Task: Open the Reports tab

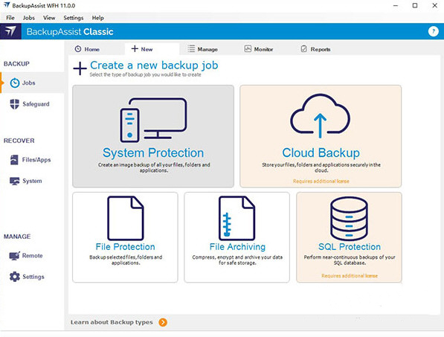Action: [315, 49]
